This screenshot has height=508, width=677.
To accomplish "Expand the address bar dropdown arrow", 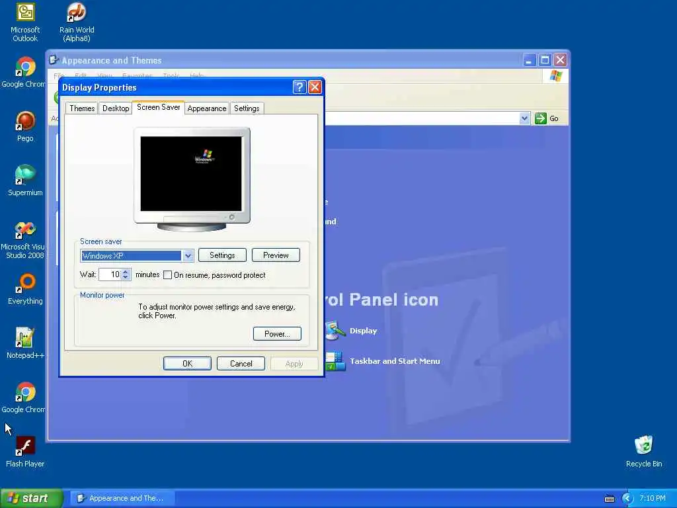I will 524,118.
